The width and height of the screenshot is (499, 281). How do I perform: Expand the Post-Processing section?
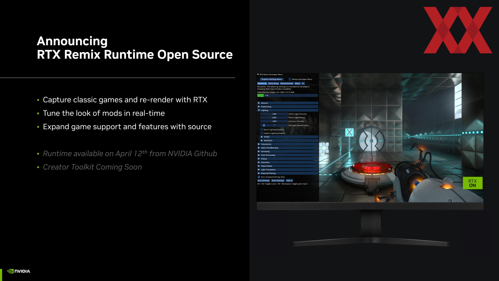(x=288, y=155)
